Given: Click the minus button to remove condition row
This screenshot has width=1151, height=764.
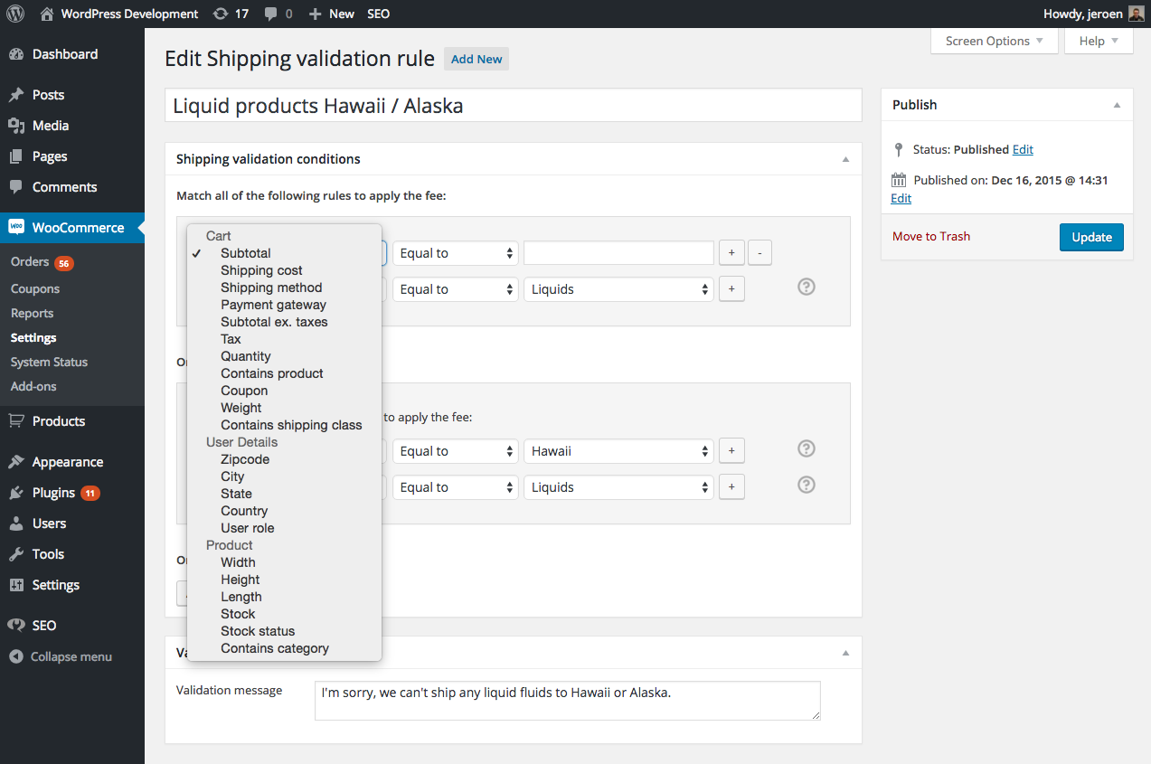Looking at the screenshot, I should coord(759,253).
